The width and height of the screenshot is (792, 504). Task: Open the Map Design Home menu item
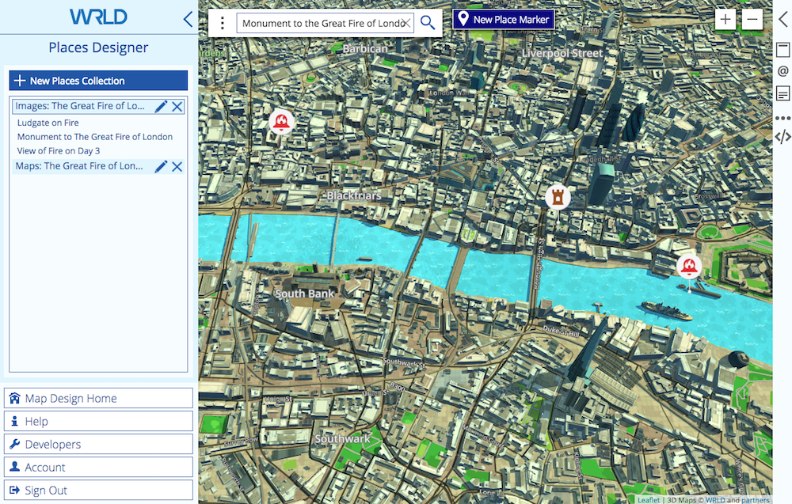pos(98,398)
